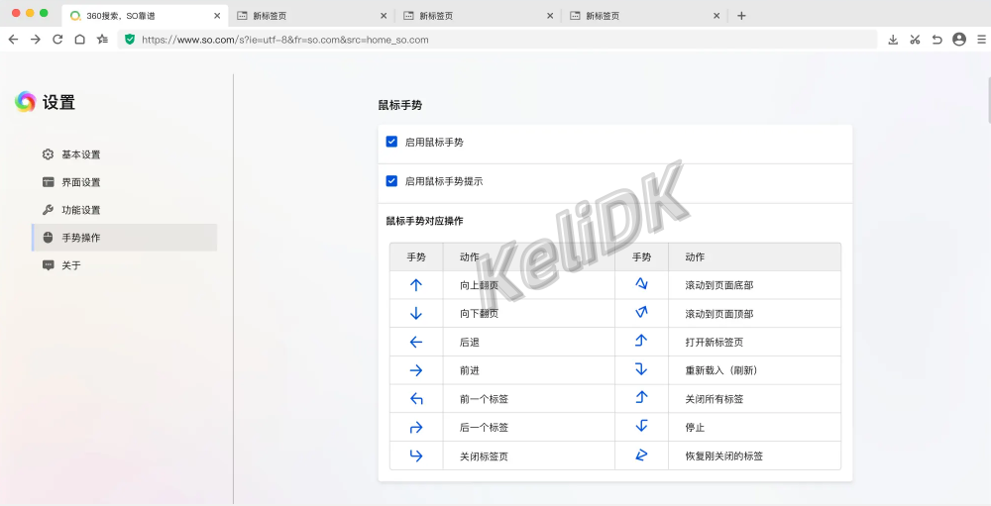Screen dimensions: 991x506
Task: Disable the 启用鼠标手势 checkbox
Action: tap(391, 143)
